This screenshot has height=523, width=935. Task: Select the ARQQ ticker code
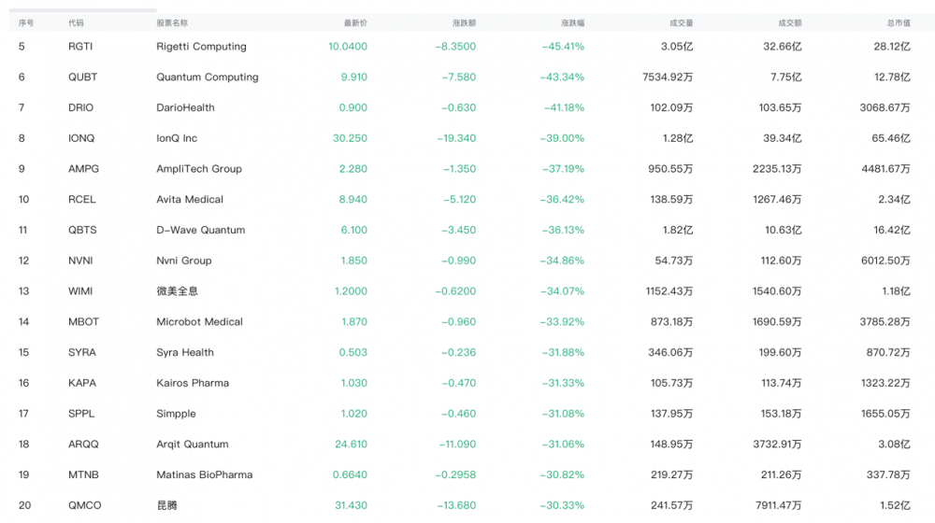pyautogui.click(x=82, y=445)
